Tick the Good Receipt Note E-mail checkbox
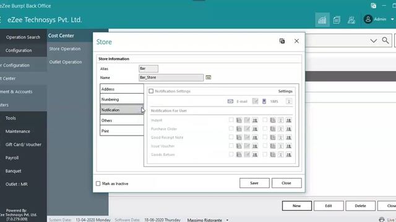The height and width of the screenshot is (222, 396). click(x=231, y=137)
